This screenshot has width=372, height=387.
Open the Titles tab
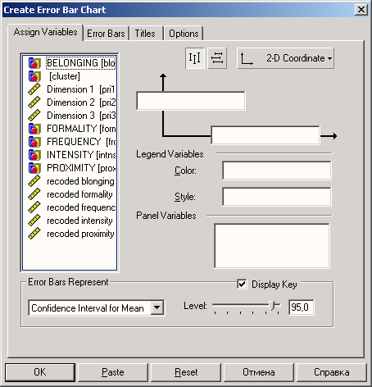pos(145,34)
